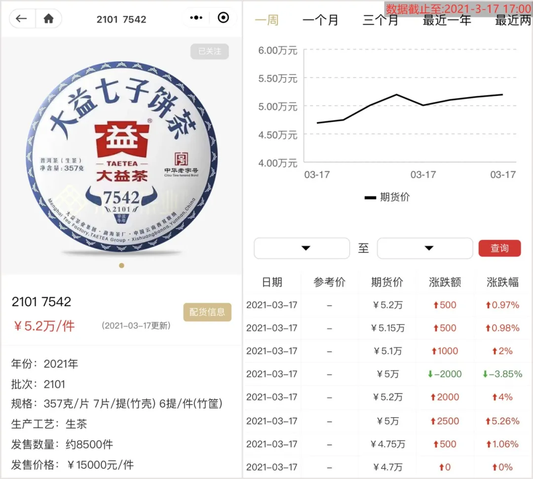
Task: Click the 2021-03-17更新 update note
Action: 136,325
